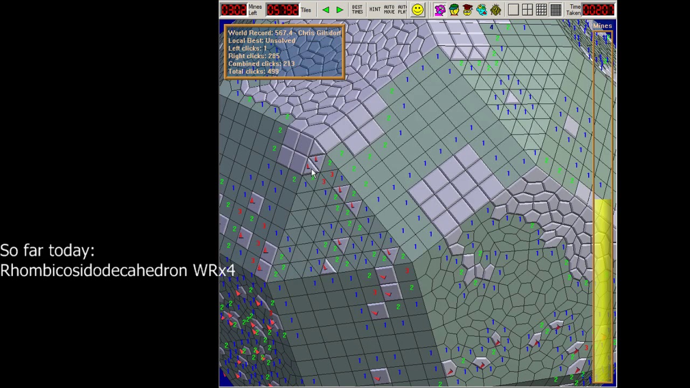Click the yellow smiley new game button
Image resolution: width=690 pixels, height=388 pixels.
pyautogui.click(x=418, y=10)
